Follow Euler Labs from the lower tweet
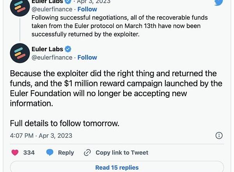Screen dimensions: 234x172 click(87, 57)
